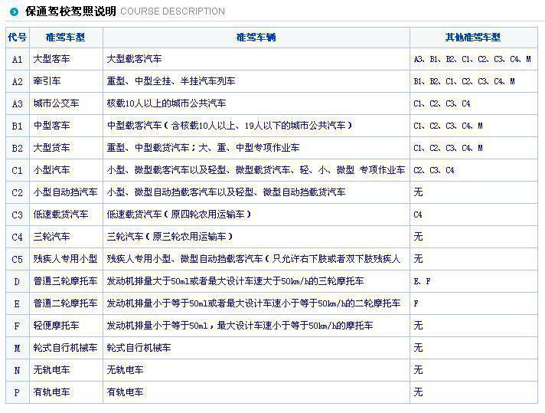
Task: Click the 普通二轮摩托车 cell
Action: click(65, 303)
